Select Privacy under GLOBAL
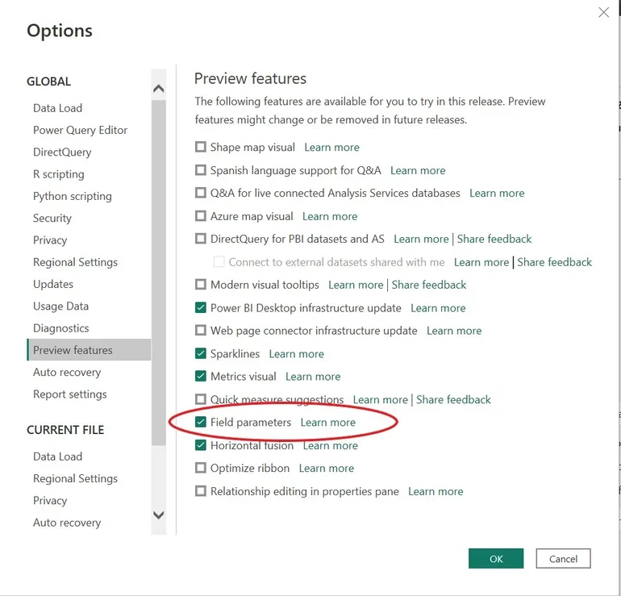The image size is (621, 596). [x=50, y=240]
